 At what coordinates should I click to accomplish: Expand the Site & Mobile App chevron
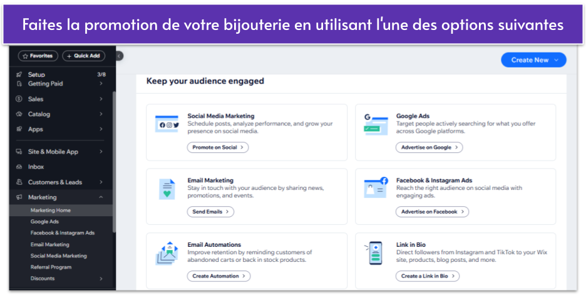tap(101, 151)
